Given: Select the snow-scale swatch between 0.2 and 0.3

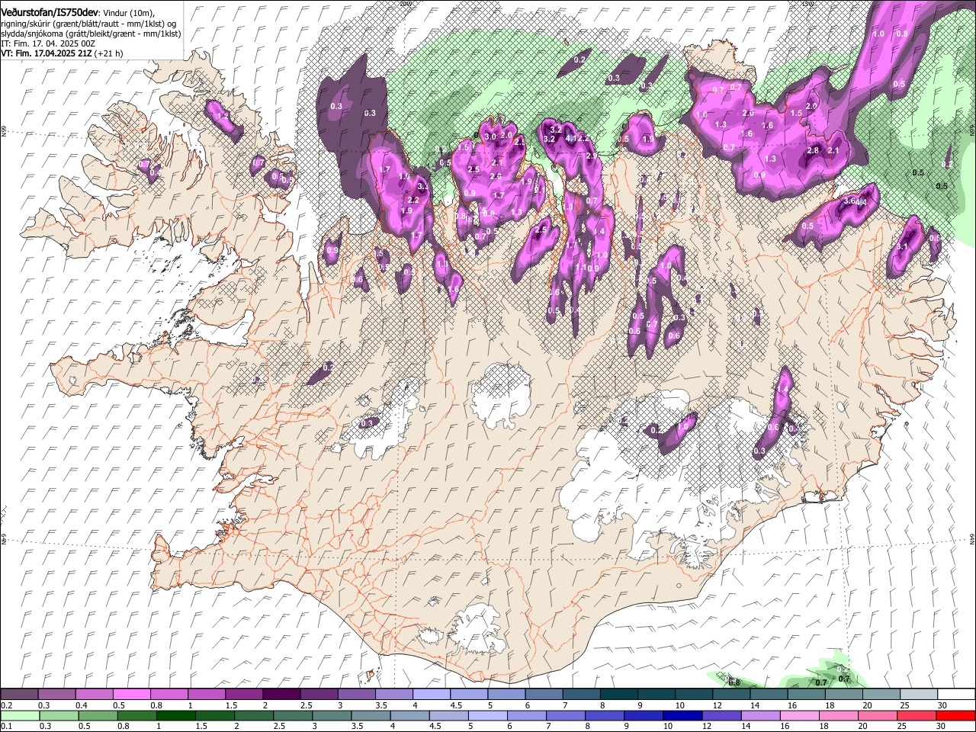Looking at the screenshot, I should (x=19, y=694).
